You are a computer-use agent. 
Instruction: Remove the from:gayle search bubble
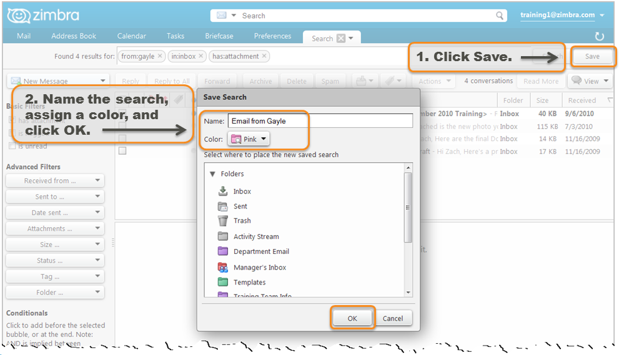pyautogui.click(x=160, y=56)
